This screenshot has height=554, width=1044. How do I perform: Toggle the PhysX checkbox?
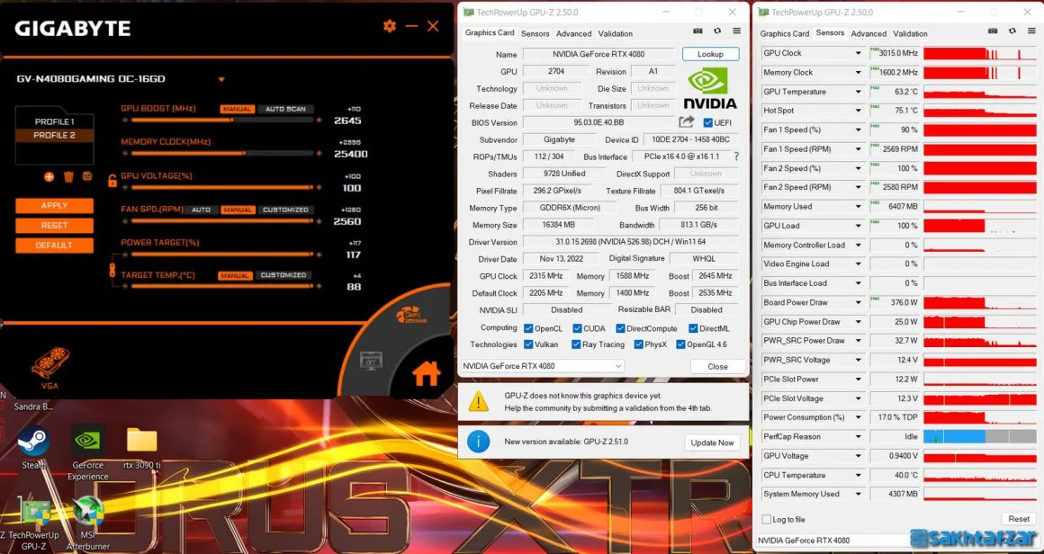[x=638, y=344]
